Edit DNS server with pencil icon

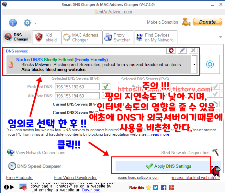[182, 51]
